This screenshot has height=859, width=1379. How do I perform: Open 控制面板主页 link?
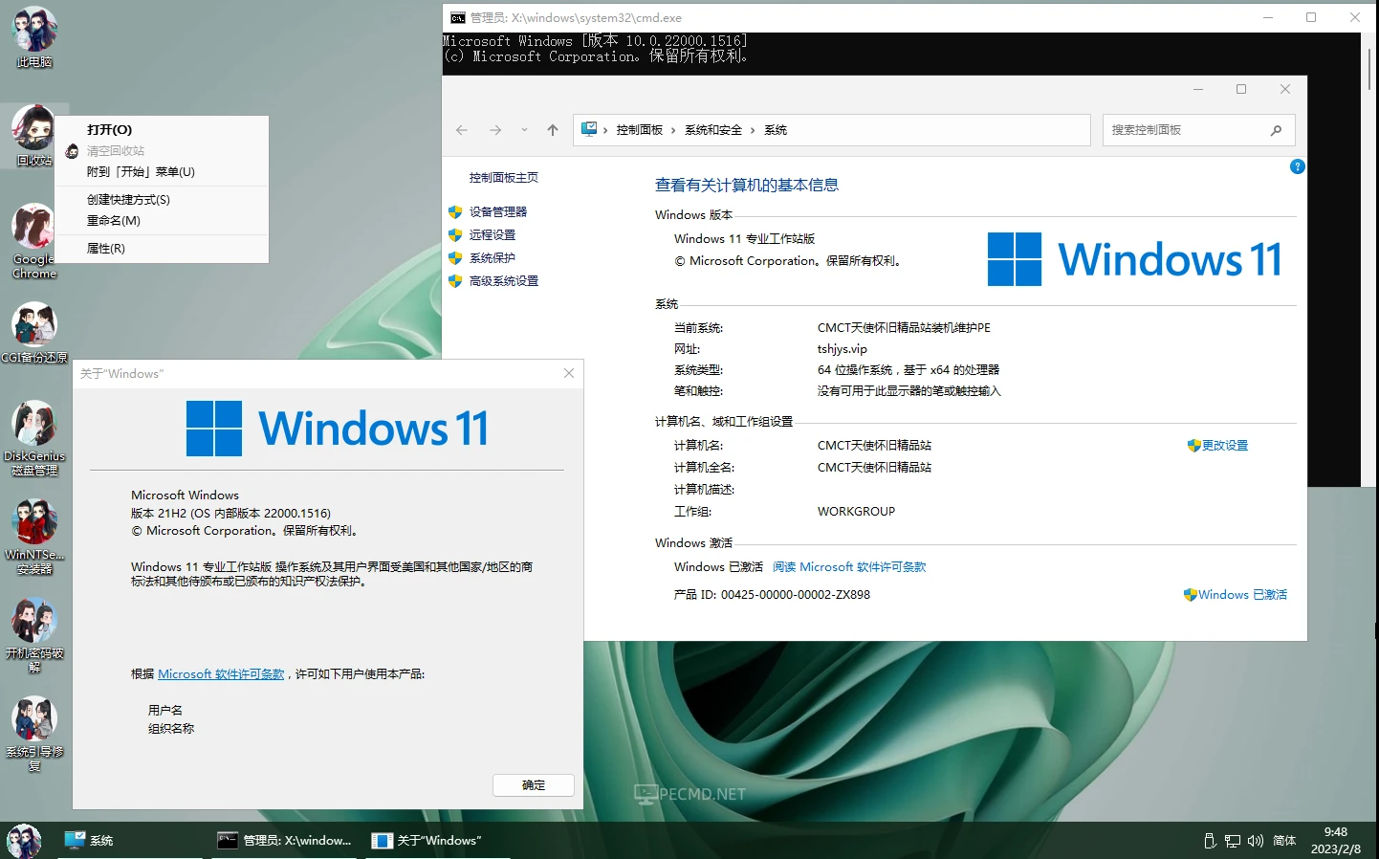click(504, 178)
